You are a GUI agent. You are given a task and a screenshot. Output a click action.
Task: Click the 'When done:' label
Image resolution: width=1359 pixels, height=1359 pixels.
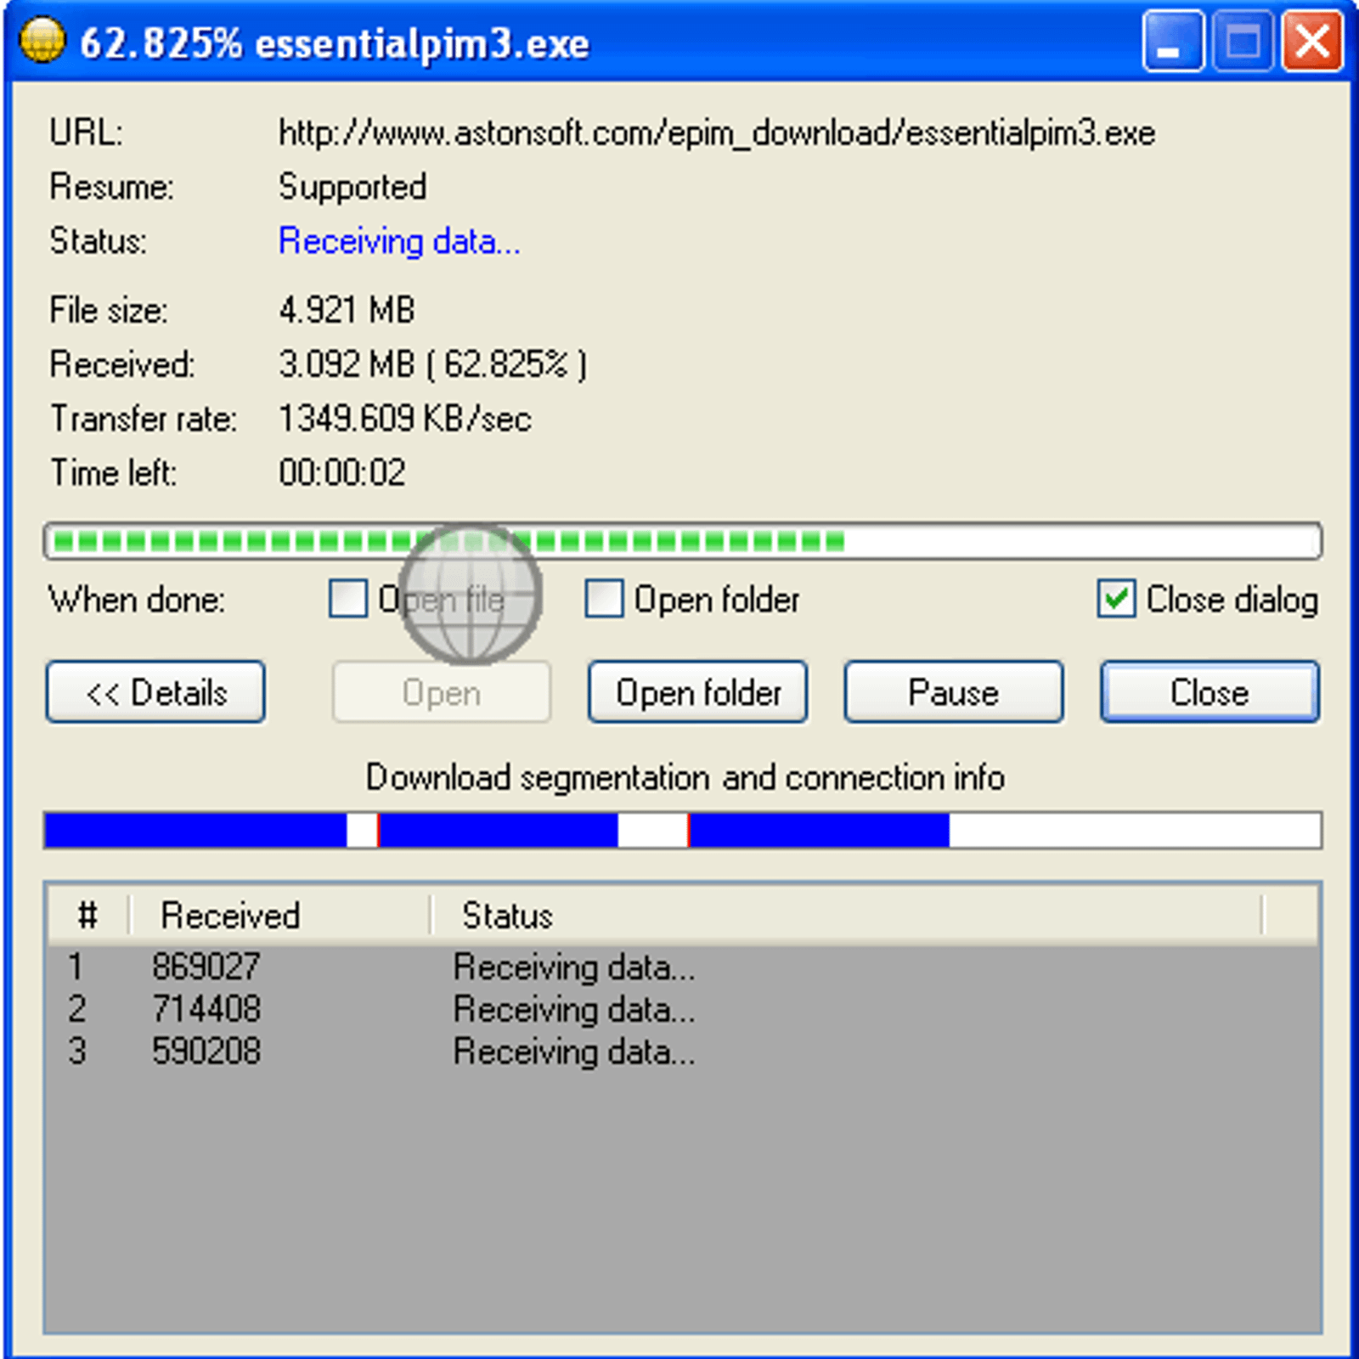coord(137,600)
